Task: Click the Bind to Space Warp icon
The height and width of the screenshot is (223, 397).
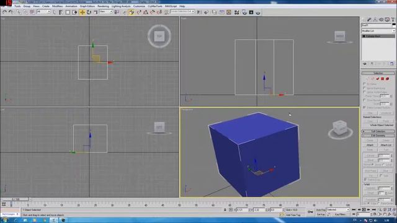Action: pyautogui.click(x=32, y=12)
